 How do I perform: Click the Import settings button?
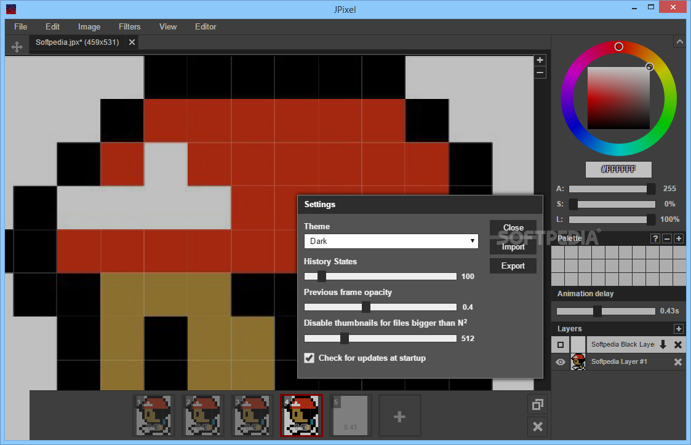point(513,247)
